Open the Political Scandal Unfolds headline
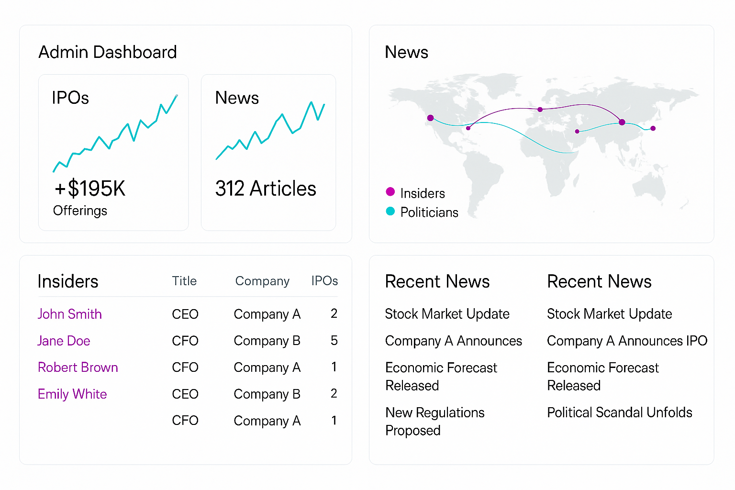Image resolution: width=735 pixels, height=490 pixels. click(619, 412)
